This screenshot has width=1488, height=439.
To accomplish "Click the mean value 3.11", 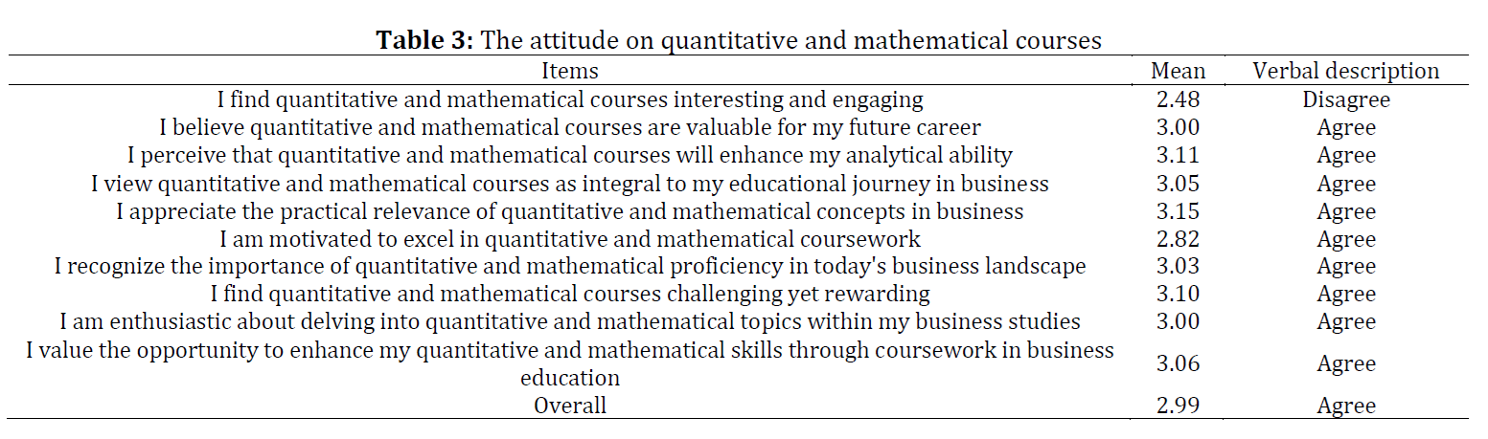I will (1179, 155).
